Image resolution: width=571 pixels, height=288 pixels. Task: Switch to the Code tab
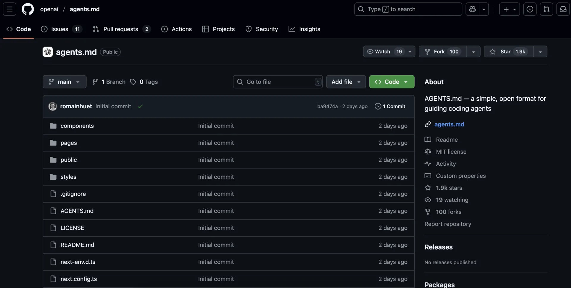click(18, 29)
